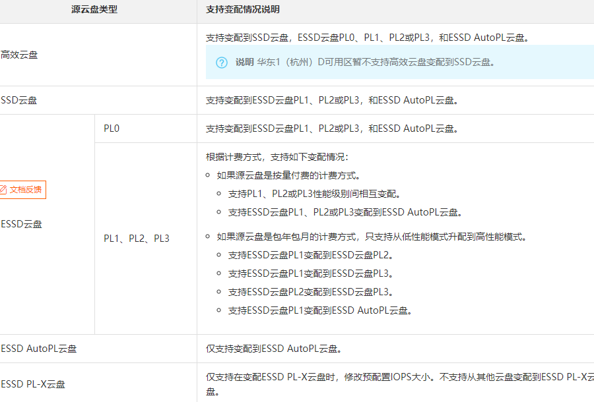The width and height of the screenshot is (594, 402).
Task: Select the ESSD PL-X云盘 row label
Action: click(x=34, y=384)
